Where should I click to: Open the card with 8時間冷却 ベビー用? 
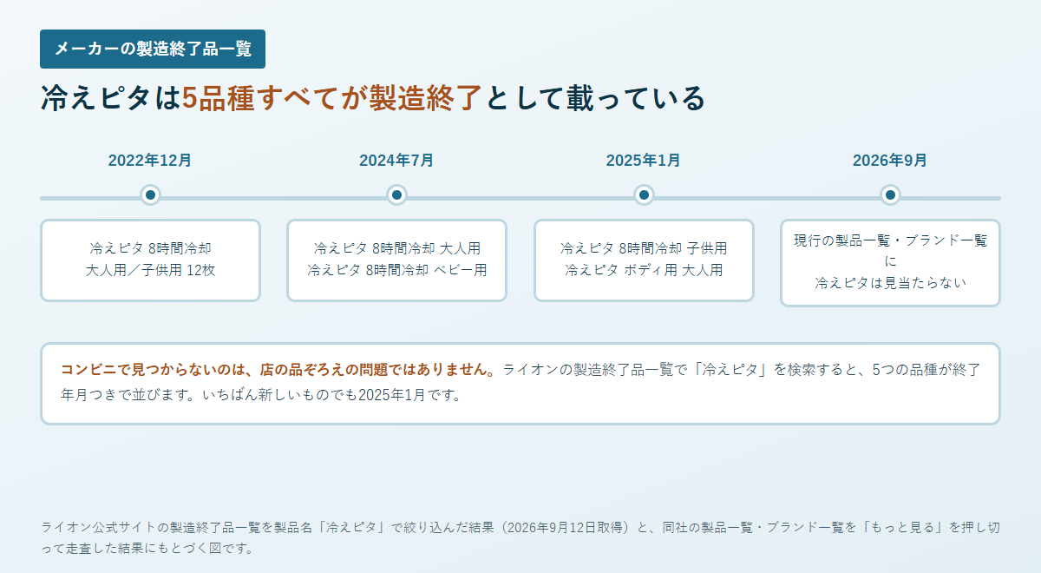tap(397, 260)
